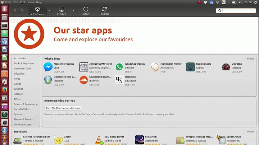Open the Progress view
This screenshot has height=145, width=259.
pyautogui.click(x=104, y=11)
